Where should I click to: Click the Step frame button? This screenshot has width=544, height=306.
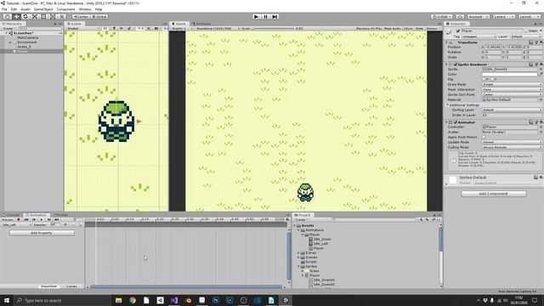(x=275, y=16)
